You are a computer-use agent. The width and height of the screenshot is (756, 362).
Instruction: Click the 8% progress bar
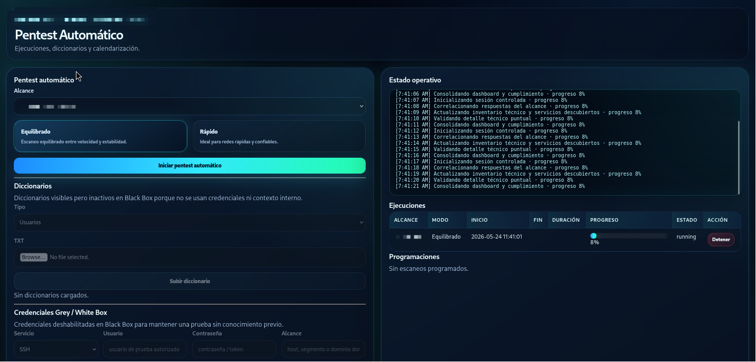[629, 236]
